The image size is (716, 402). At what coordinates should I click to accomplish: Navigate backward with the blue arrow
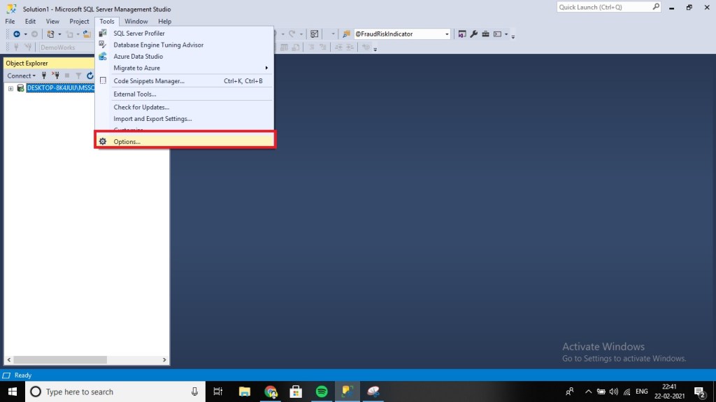point(16,34)
